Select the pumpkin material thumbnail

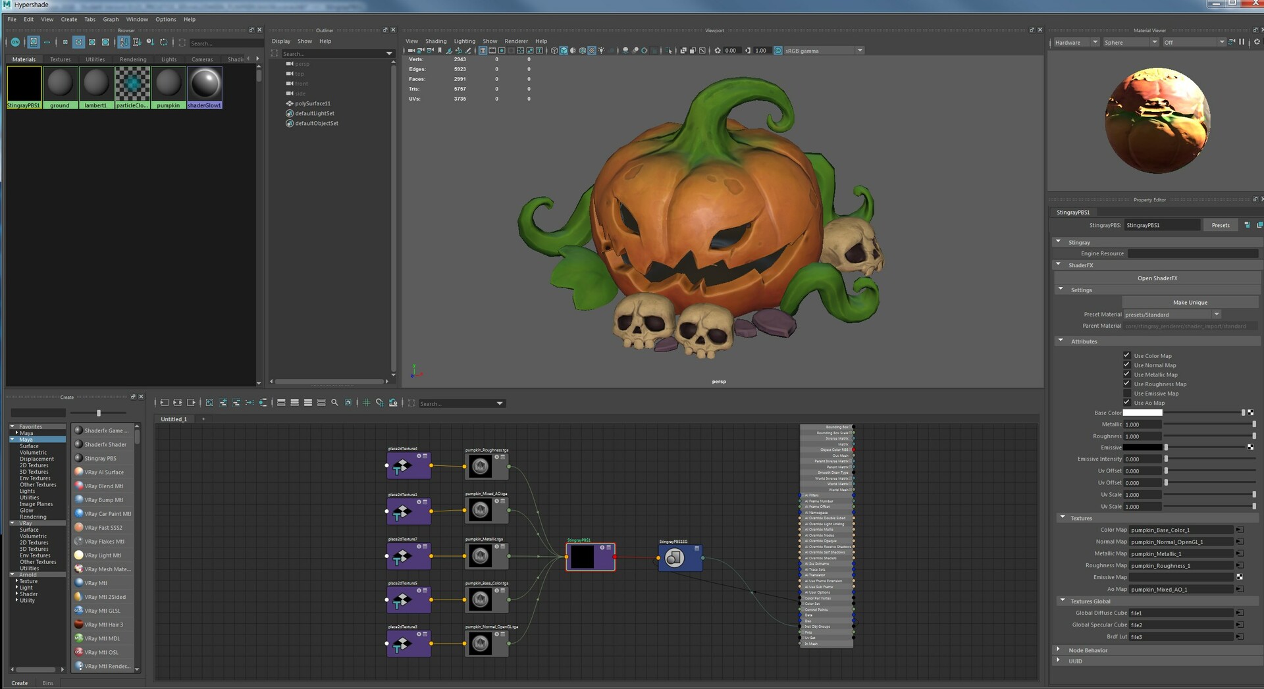(168, 87)
